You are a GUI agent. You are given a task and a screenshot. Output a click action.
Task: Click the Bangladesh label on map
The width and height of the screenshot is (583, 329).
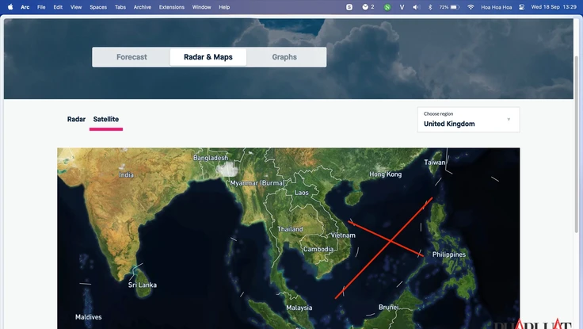(211, 158)
